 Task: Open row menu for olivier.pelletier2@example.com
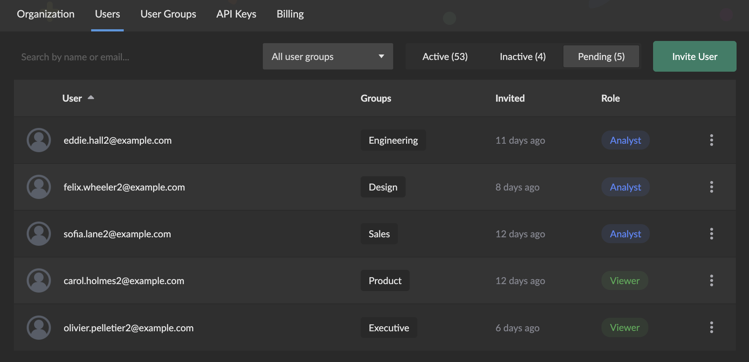click(711, 327)
